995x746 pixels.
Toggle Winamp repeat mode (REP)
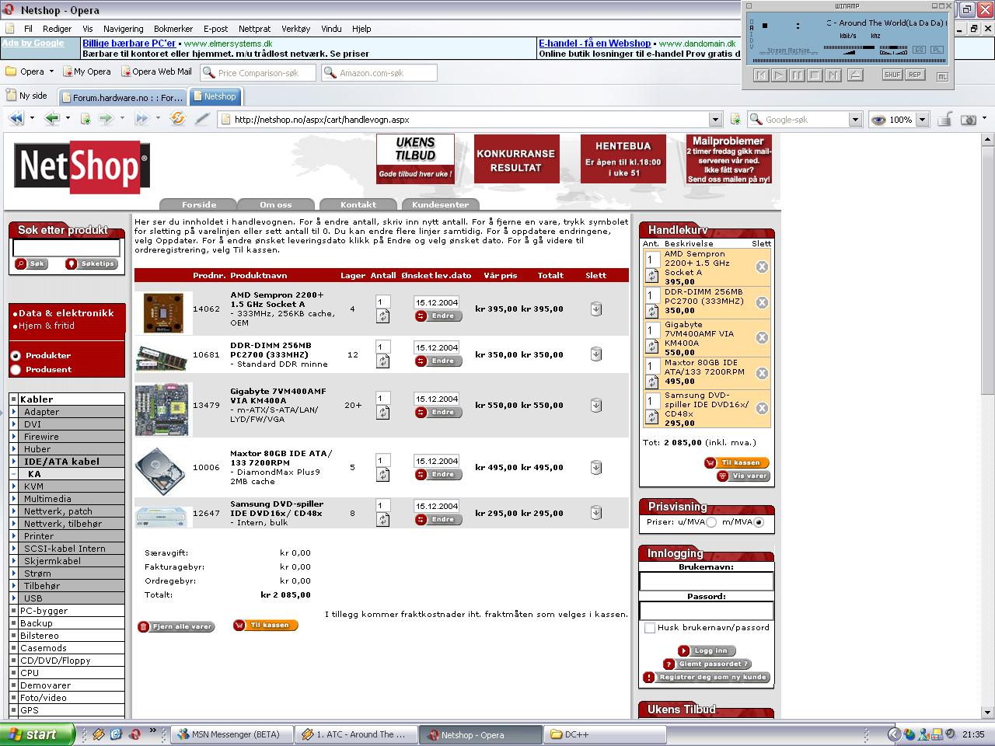(914, 75)
